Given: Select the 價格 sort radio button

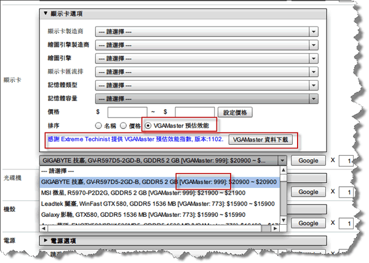Looking at the screenshot, I should (x=124, y=126).
